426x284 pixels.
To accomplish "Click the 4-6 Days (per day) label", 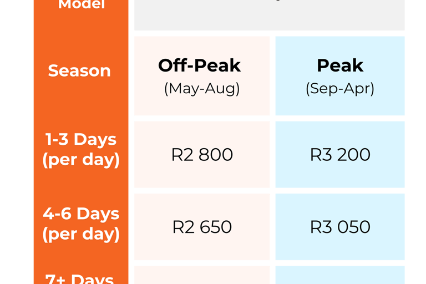I will 81,224.
